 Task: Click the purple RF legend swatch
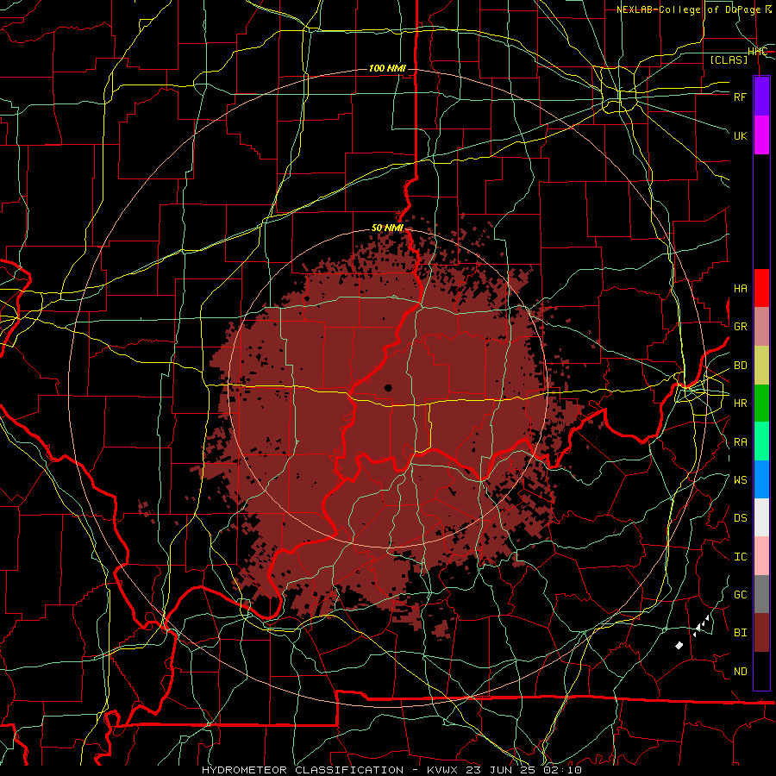tap(761, 97)
